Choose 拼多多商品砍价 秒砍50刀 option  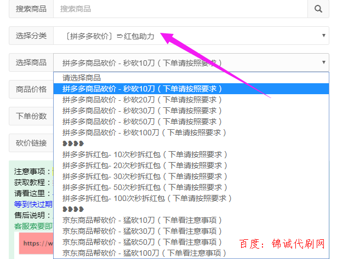coord(142,122)
